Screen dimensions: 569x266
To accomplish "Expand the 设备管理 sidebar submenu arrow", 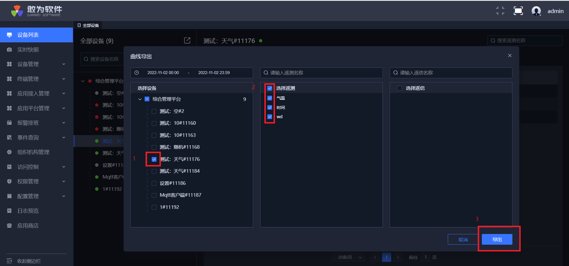I will pos(64,64).
